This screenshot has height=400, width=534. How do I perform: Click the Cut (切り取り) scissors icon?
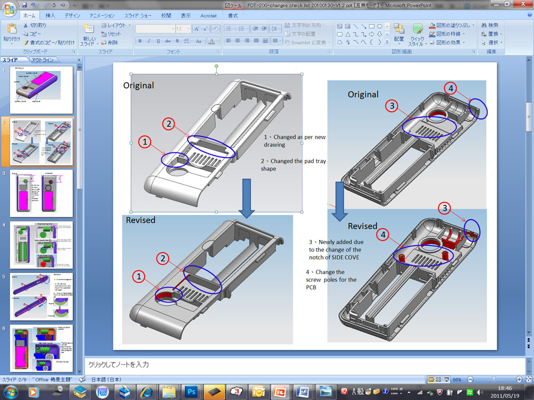tap(26, 26)
